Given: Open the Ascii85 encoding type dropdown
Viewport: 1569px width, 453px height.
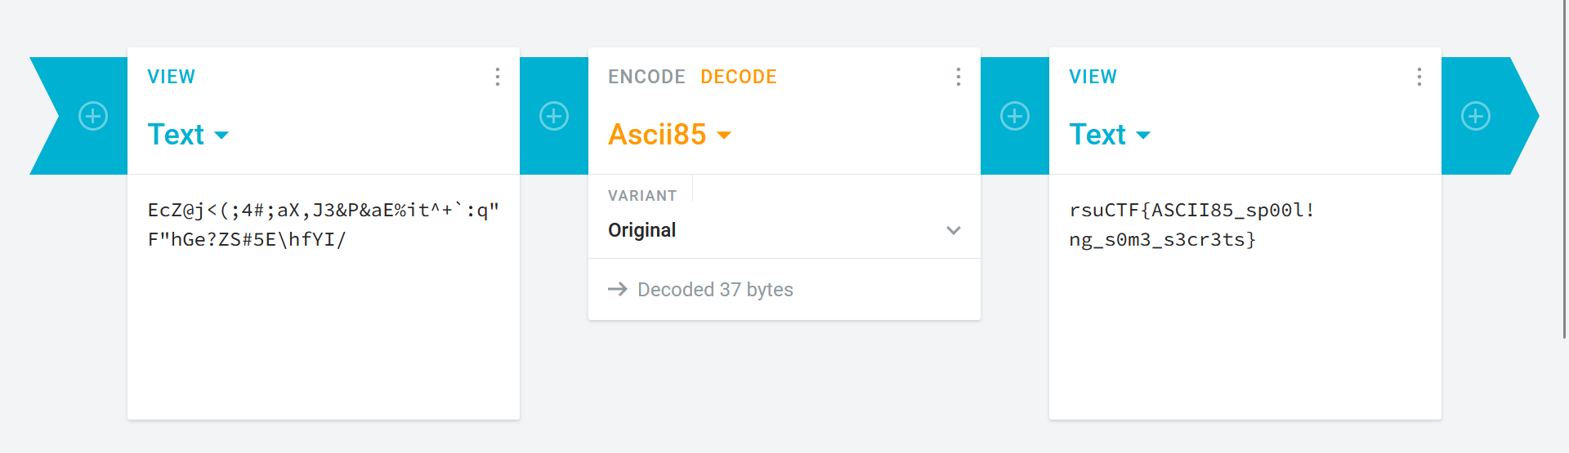Looking at the screenshot, I should 669,135.
